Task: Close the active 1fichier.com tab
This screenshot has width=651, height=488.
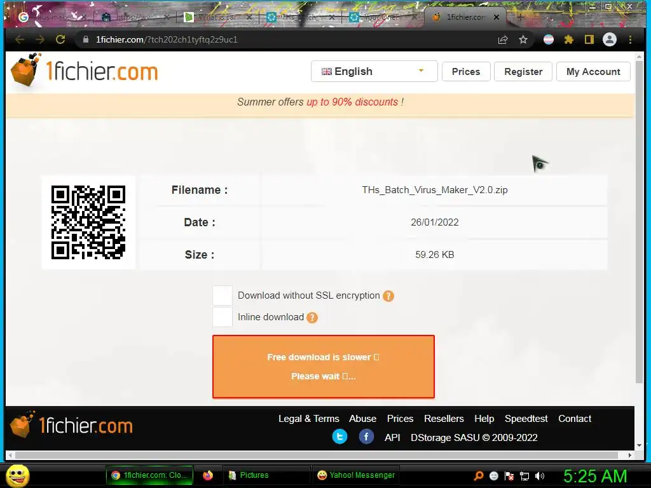Action: click(496, 17)
